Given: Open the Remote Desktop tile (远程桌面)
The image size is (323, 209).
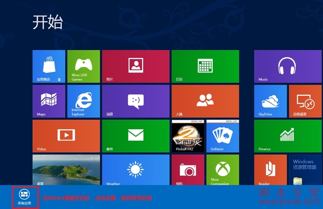Looking at the screenshot, I should 305,101.
